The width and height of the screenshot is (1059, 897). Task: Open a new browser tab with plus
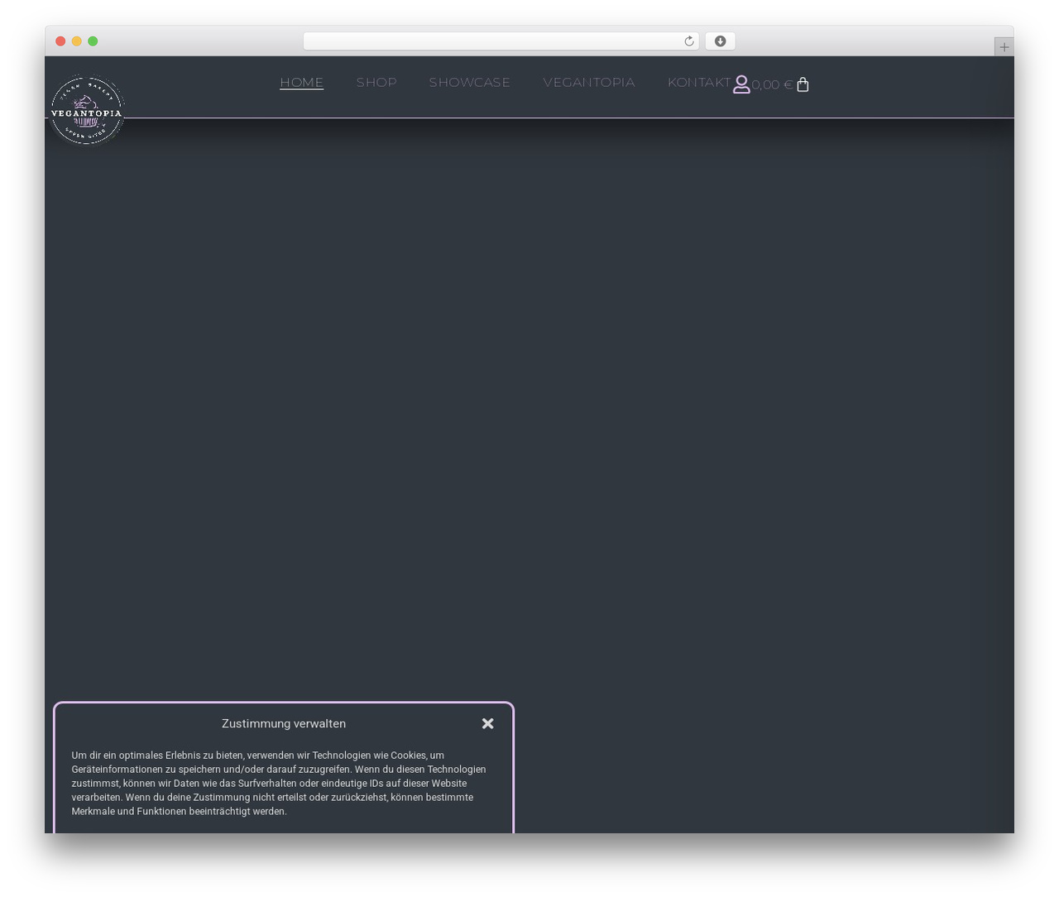[1004, 47]
